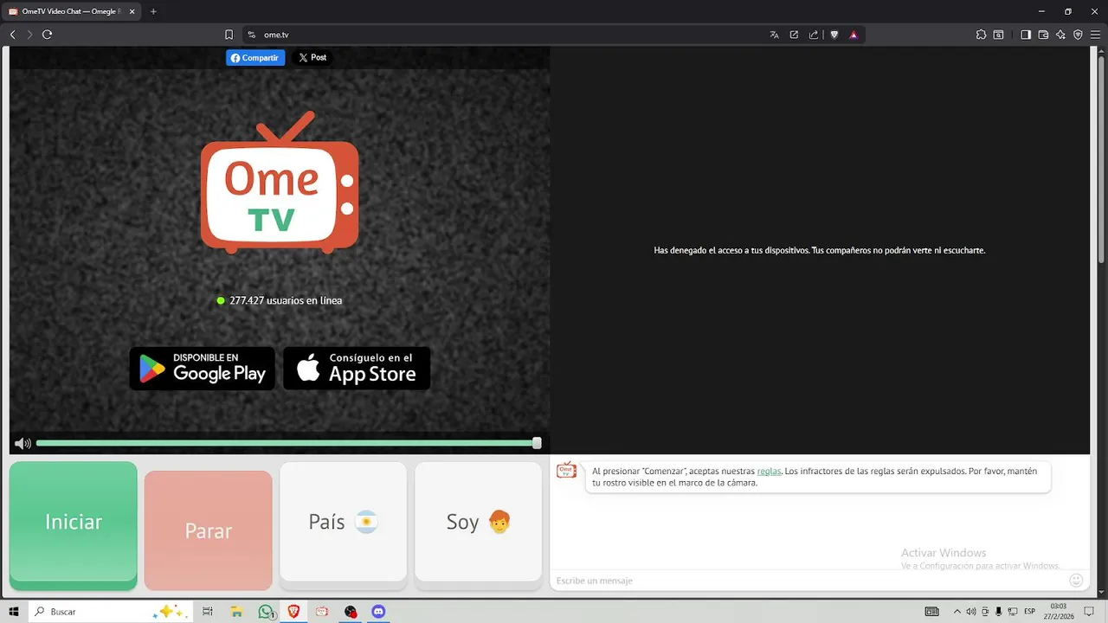The width and height of the screenshot is (1108, 623).
Task: Toggle the browser sidebar panel
Action: pos(1026,35)
